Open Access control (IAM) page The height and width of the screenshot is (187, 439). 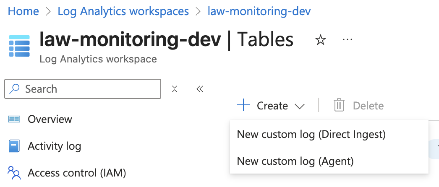tap(77, 173)
